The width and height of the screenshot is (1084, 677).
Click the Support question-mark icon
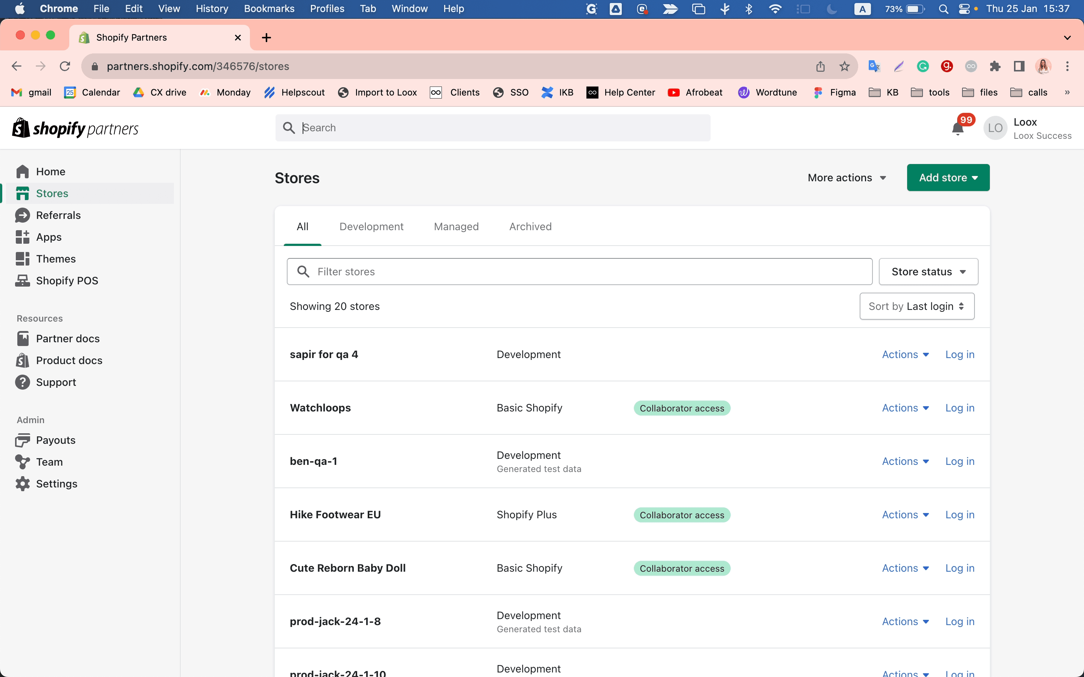pyautogui.click(x=23, y=383)
